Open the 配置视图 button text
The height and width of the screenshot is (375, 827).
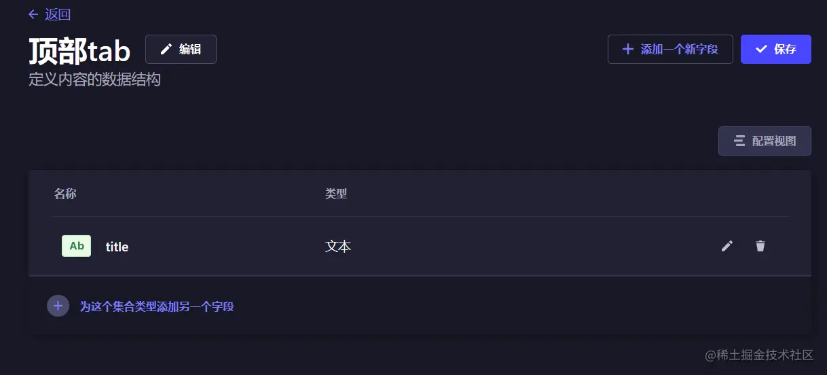coord(773,141)
